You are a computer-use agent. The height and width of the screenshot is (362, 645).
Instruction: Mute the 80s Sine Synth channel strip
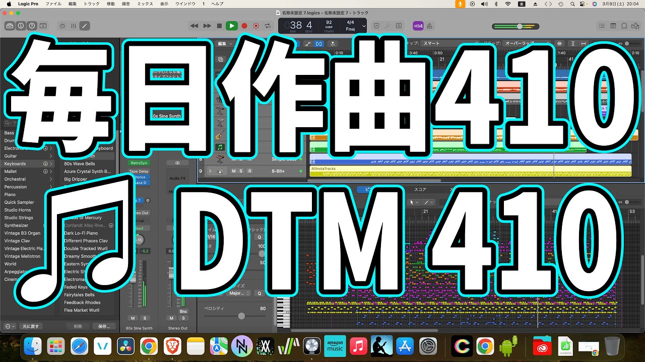(x=133, y=318)
